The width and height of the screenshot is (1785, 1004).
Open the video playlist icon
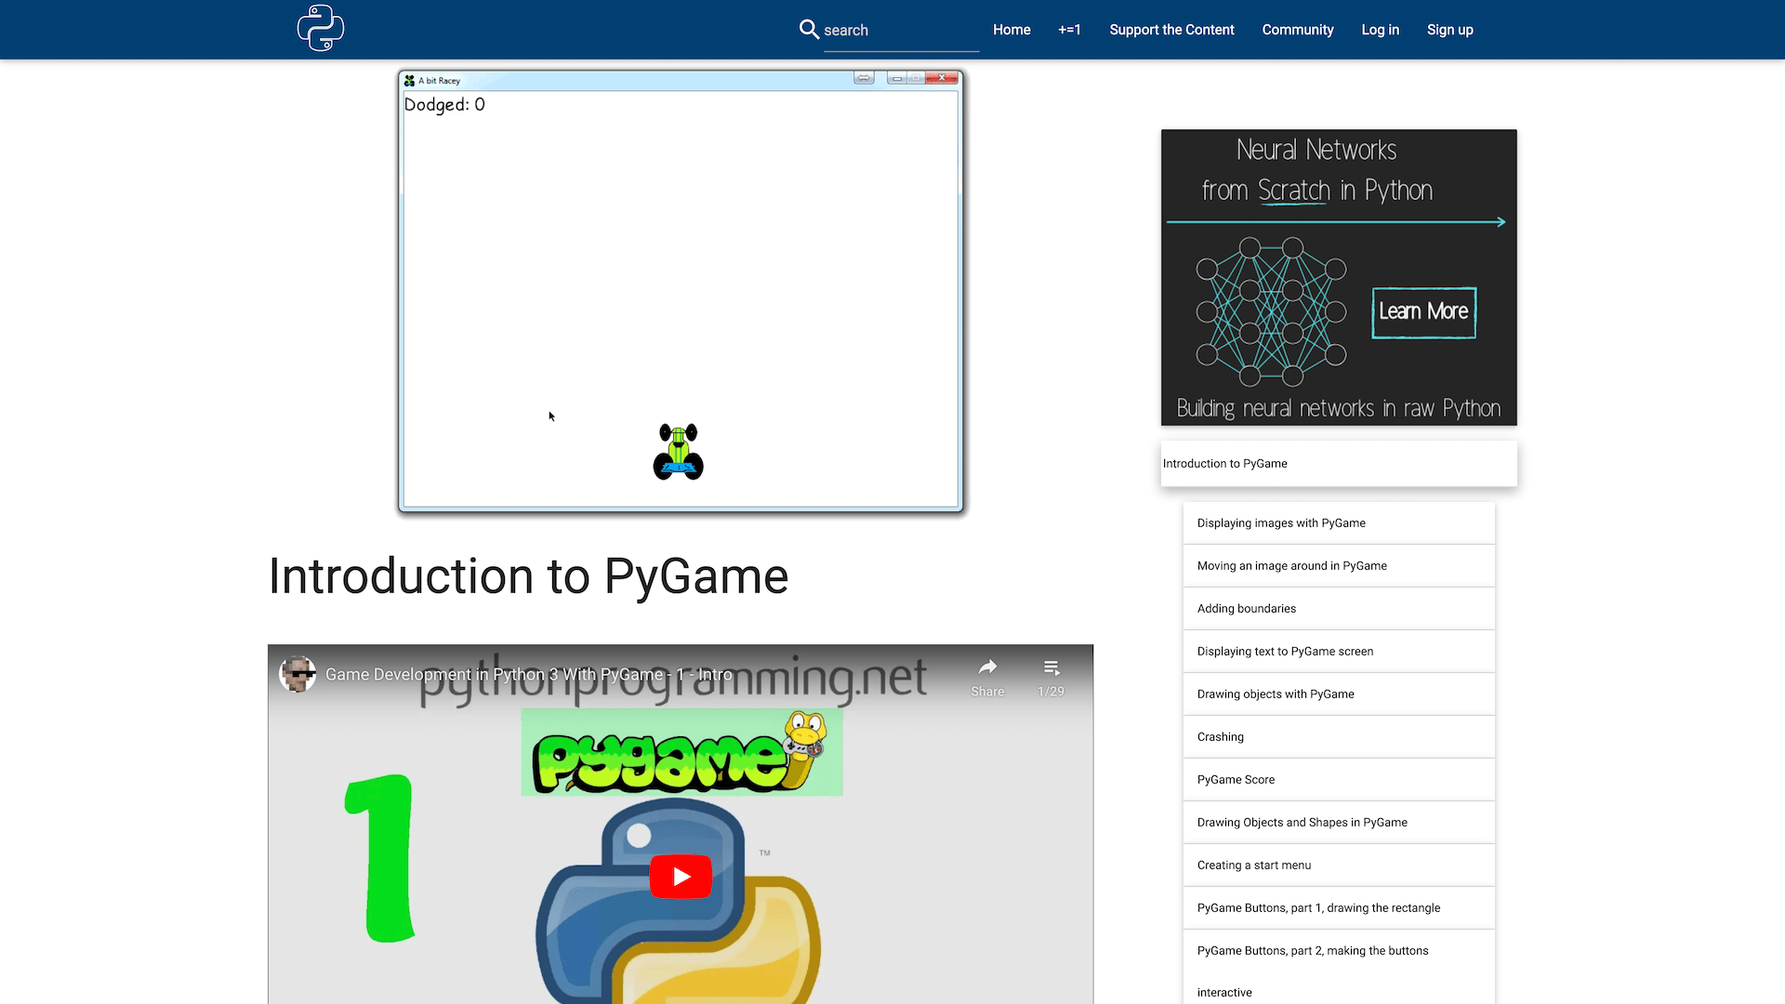(x=1051, y=667)
